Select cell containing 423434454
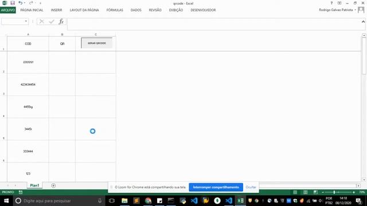367x206 pixels. 28,85
